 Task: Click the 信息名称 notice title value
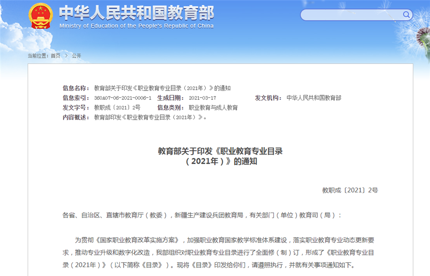pyautogui.click(x=162, y=88)
